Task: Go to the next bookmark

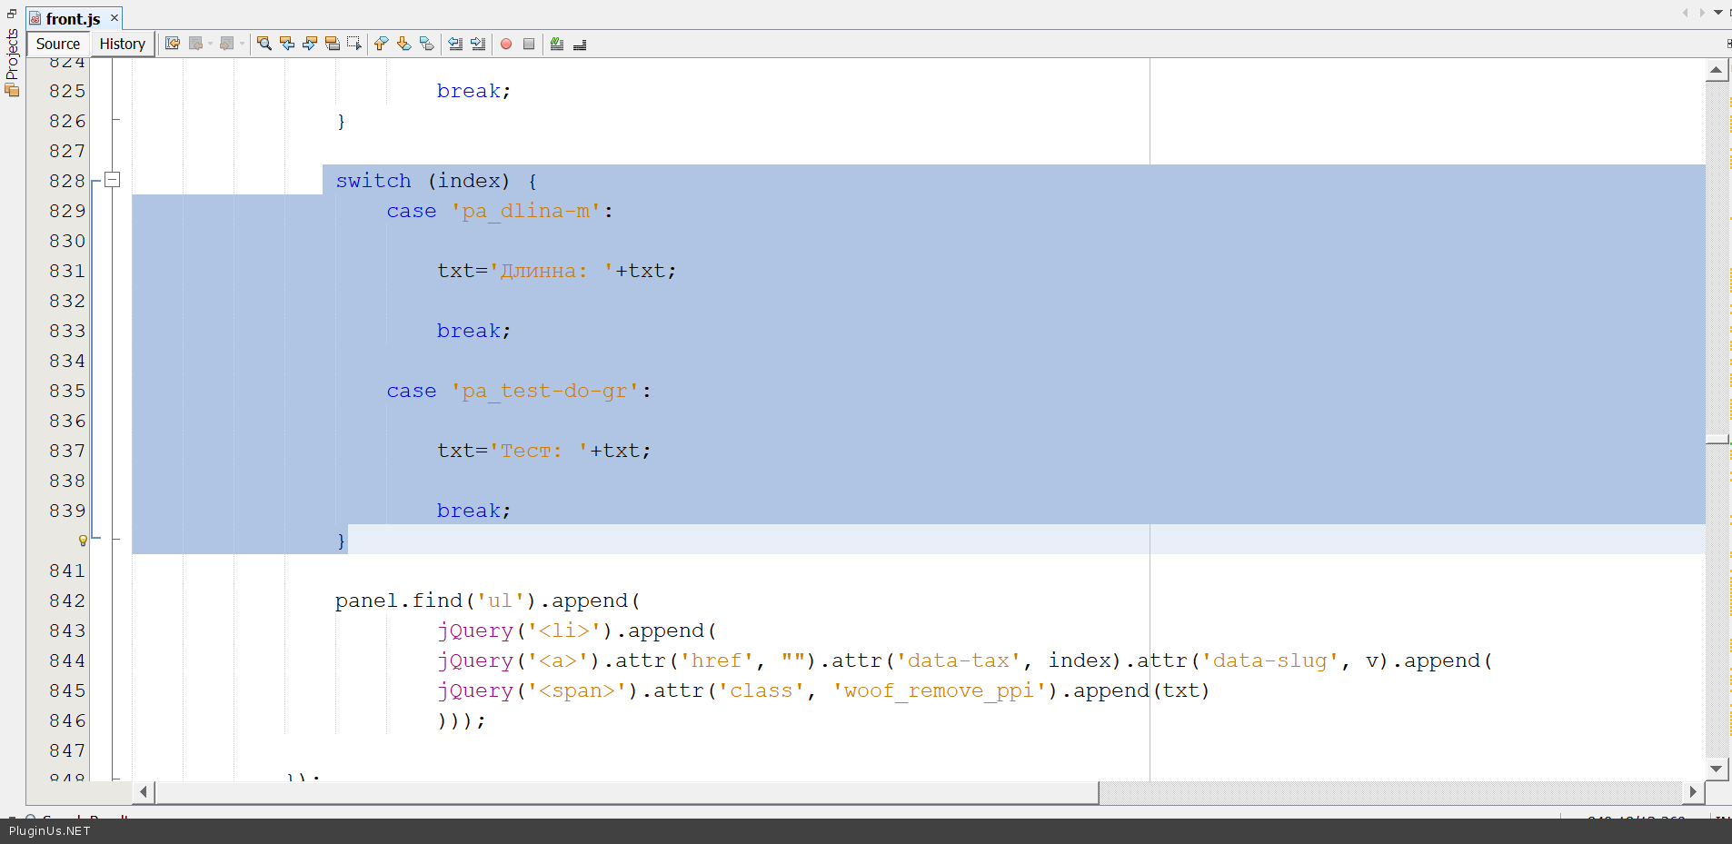Action: click(404, 44)
